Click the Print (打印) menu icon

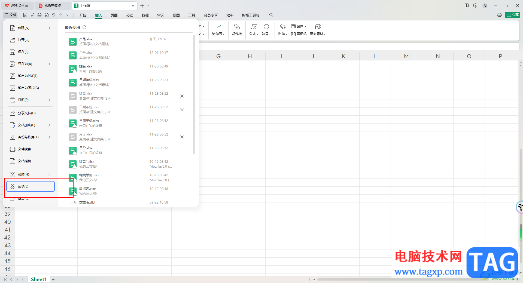pyautogui.click(x=13, y=100)
